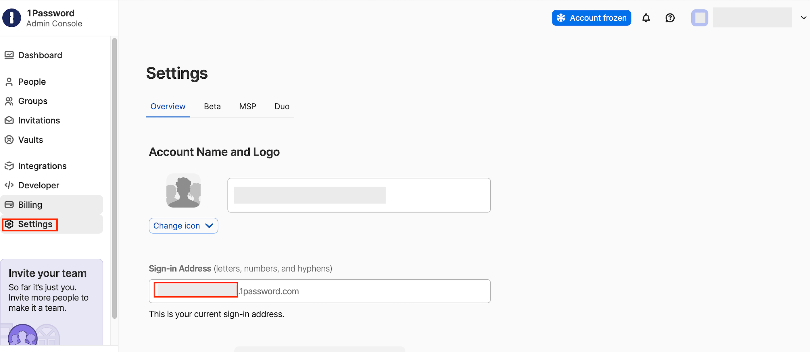This screenshot has width=810, height=352.
Task: Click the Invite your team card heading
Action: click(x=47, y=274)
